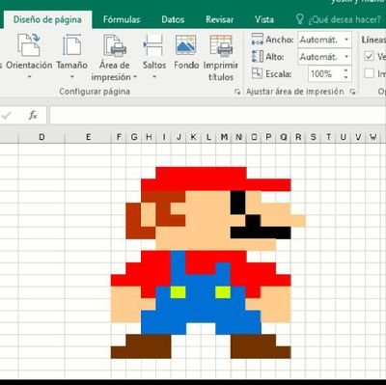
Task: Click the lightbulb ¿Qué desea hacer? icon
Action: coord(299,19)
